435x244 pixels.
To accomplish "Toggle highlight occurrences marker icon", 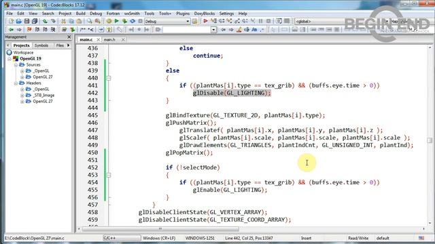I will click(x=239, y=30).
